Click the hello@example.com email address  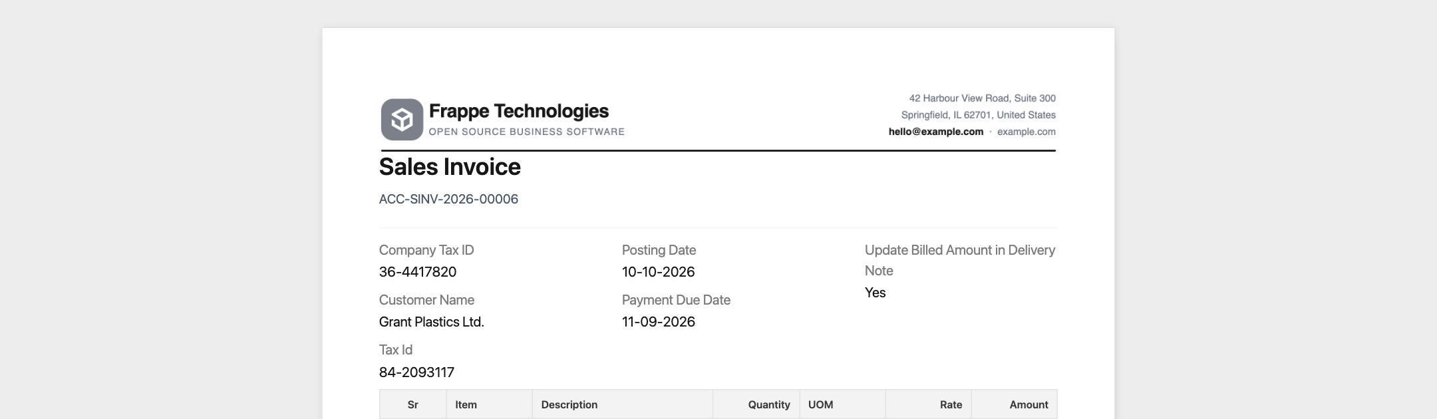click(x=935, y=132)
